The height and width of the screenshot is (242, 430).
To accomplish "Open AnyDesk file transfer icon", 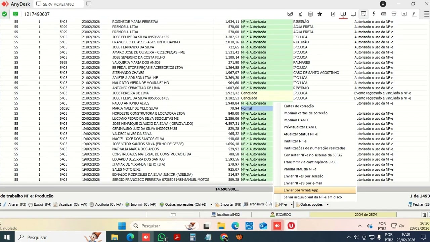I will [x=333, y=14].
